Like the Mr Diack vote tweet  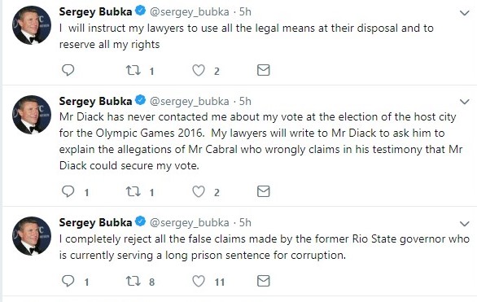[199, 191]
